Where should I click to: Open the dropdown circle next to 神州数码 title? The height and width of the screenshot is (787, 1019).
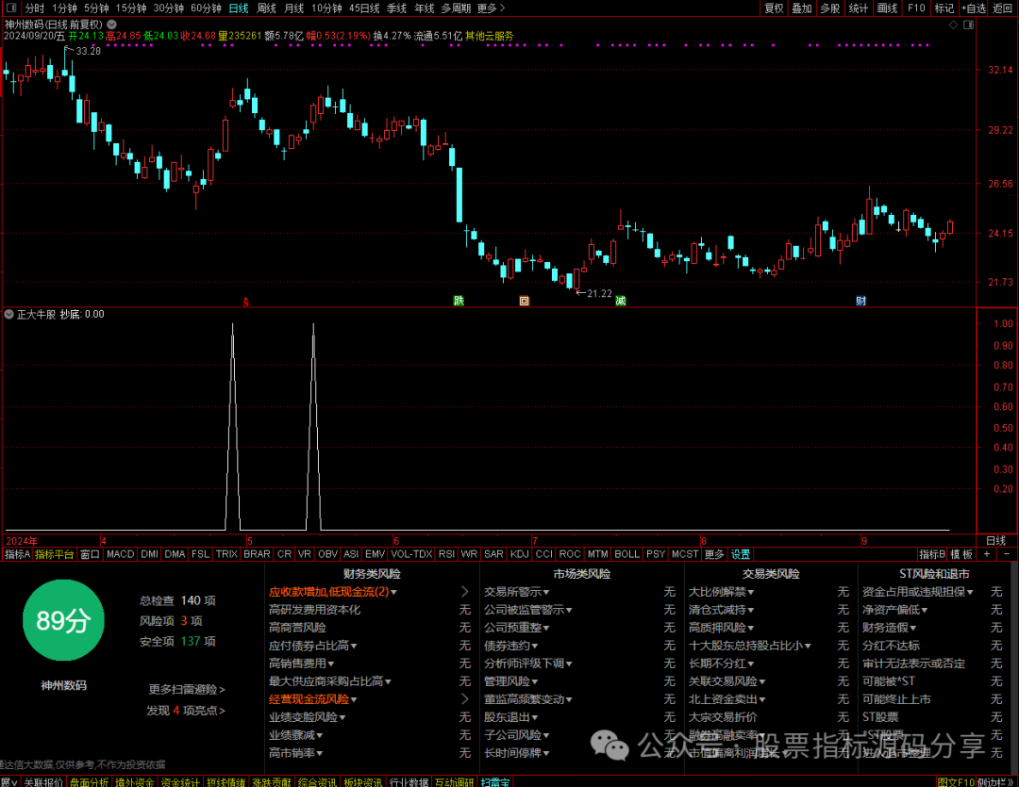coord(111,25)
